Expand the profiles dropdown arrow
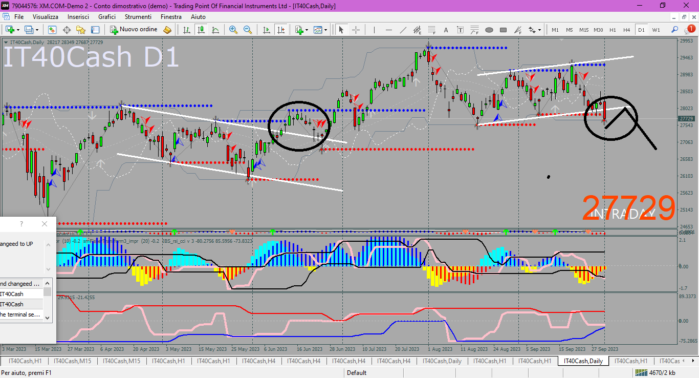 click(37, 30)
